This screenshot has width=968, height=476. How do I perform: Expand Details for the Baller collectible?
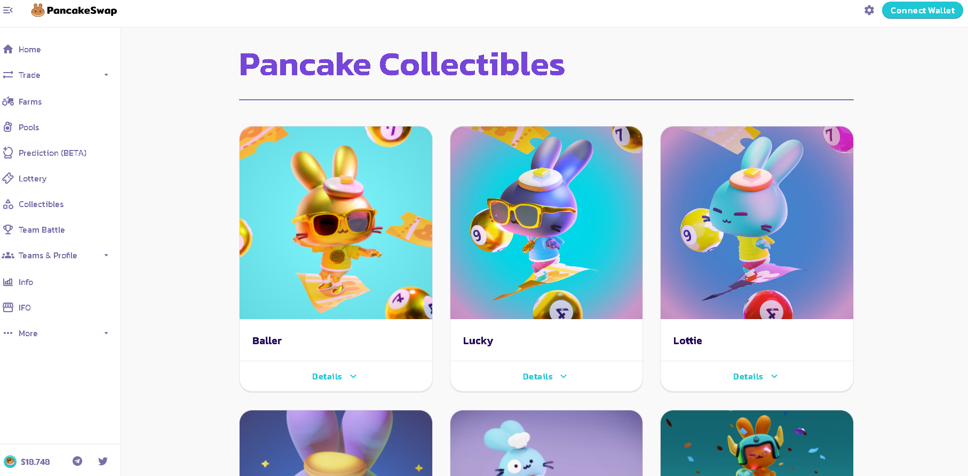[x=335, y=377]
